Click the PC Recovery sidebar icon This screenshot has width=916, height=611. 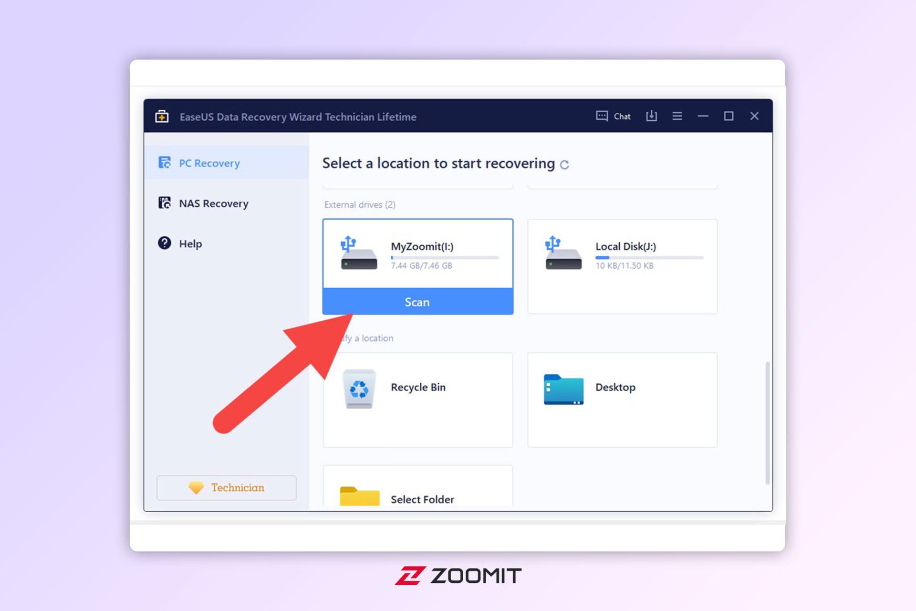[165, 163]
